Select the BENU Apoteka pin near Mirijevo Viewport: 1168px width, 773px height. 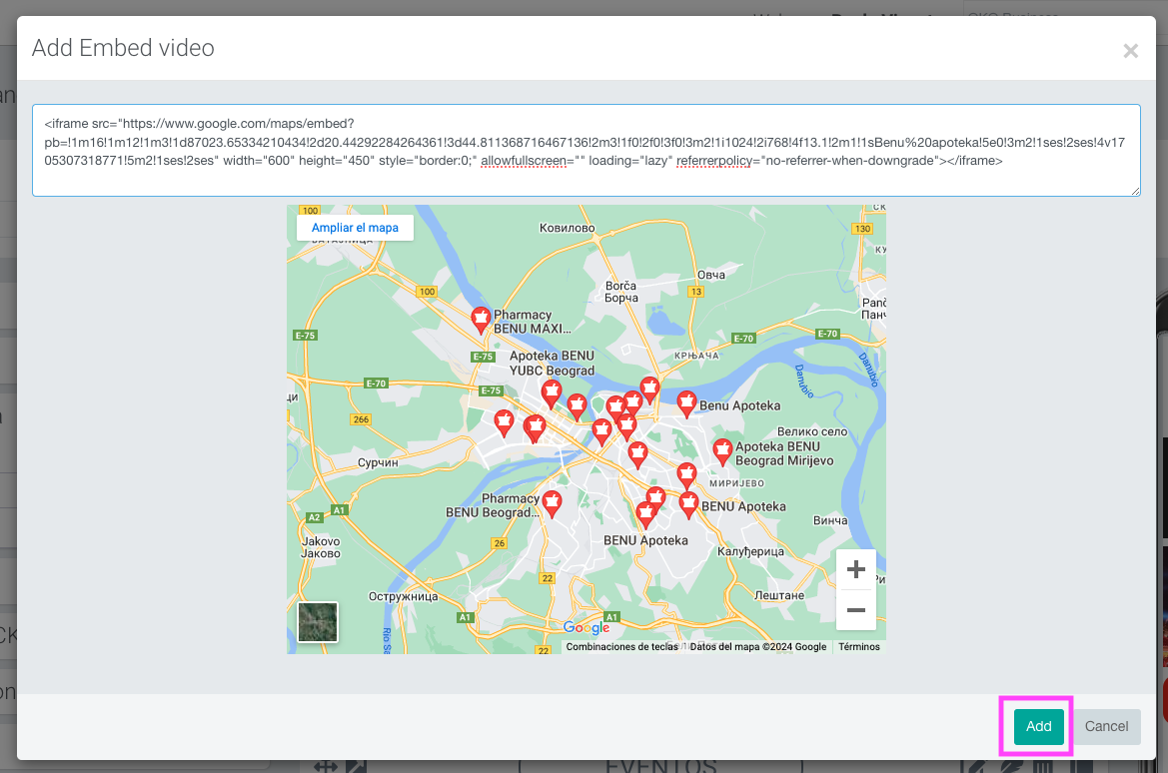coord(689,505)
